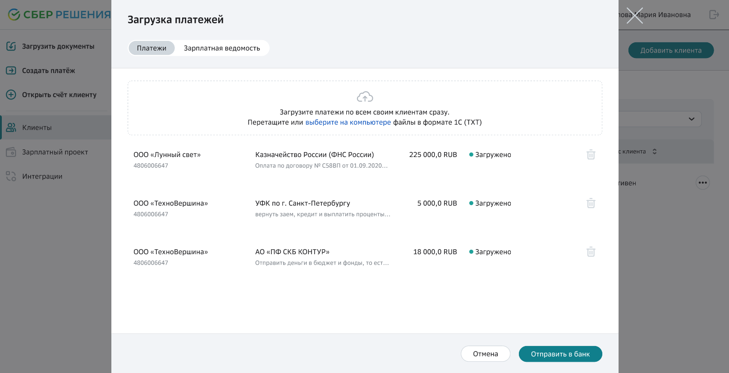
Task: Delete the ООО «Лунный свет» payment row
Action: tap(591, 155)
